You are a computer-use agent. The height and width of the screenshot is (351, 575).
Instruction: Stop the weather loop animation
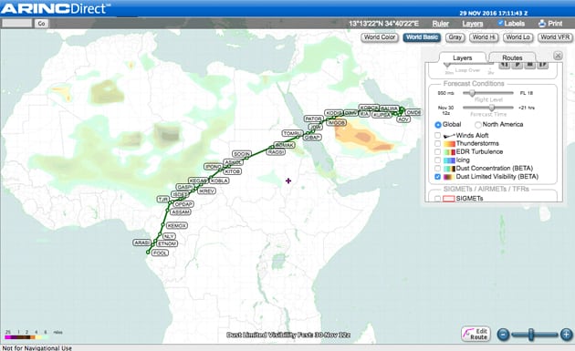(530, 65)
